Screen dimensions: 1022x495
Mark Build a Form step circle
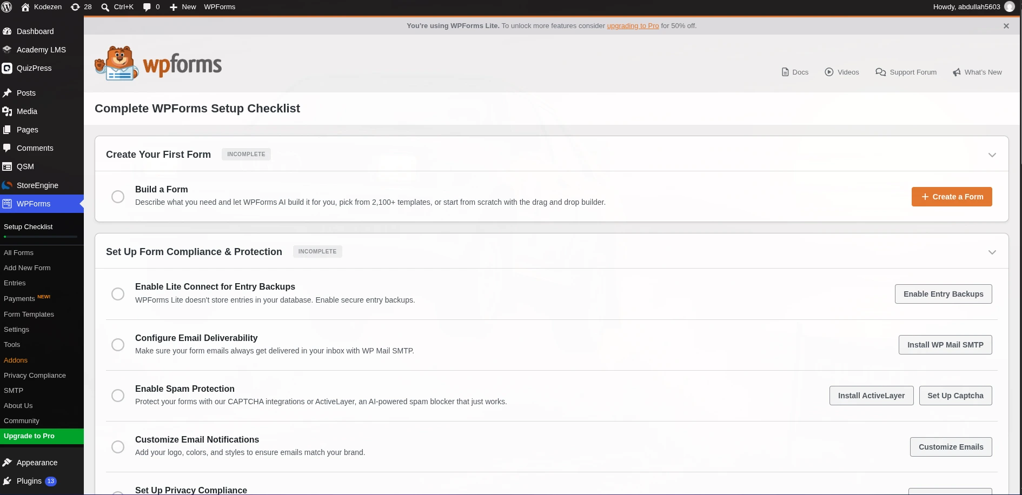click(x=118, y=197)
